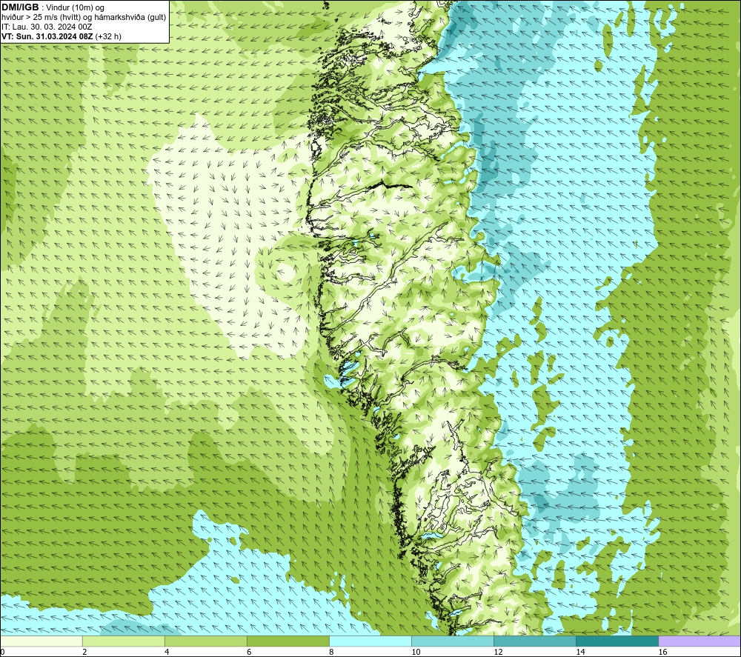741x657 pixels.
Task: Click the 12-14 m/s teal legend swatch
Action: (535, 641)
